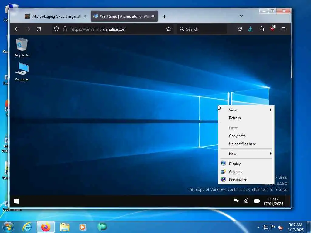Click the site security padlock icon
Viewport: 311px width, 233px height.
(65, 29)
